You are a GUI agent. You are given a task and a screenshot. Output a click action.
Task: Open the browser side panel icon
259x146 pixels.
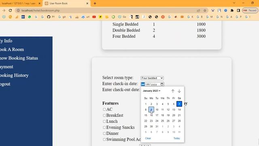click(238, 11)
